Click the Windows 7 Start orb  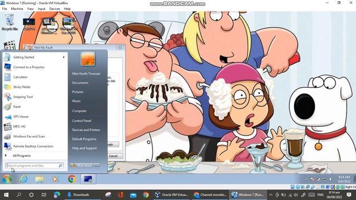[7, 179]
